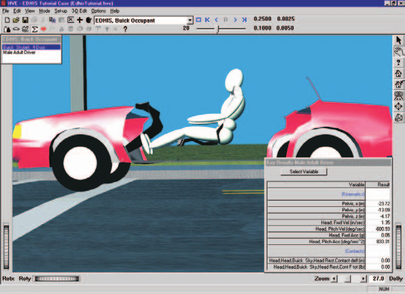Image resolution: width=405 pixels, height=294 pixels.
Task: Open the View menu
Action: 30,11
